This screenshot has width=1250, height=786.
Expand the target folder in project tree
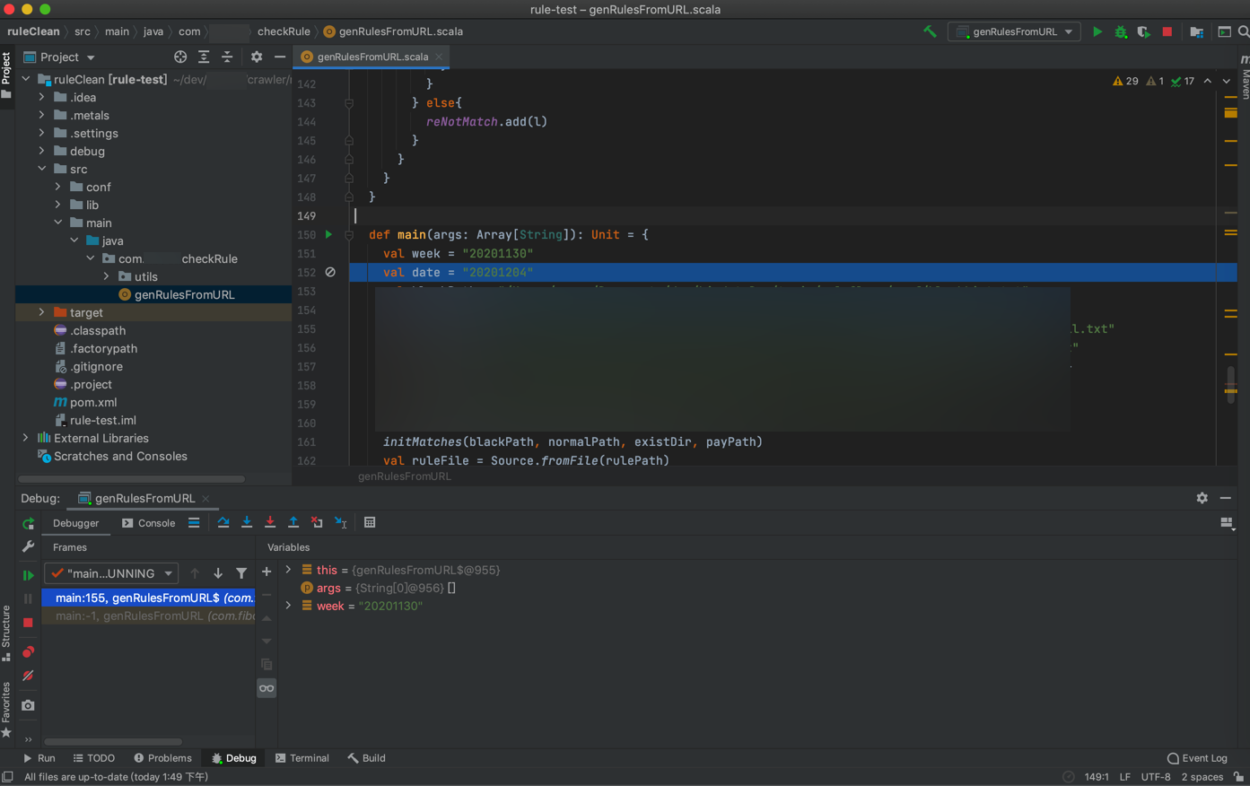(41, 312)
